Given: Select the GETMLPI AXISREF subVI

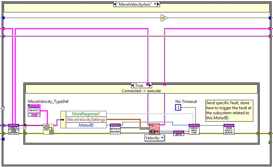Looking at the screenshot, I should click(115, 129).
